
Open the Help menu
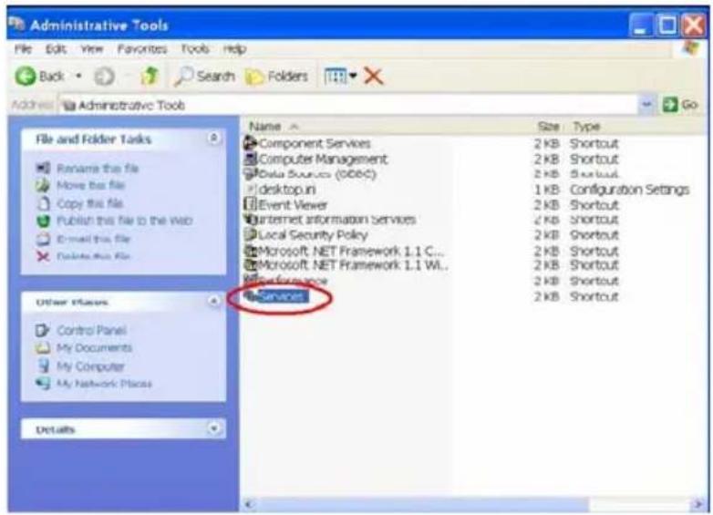(x=234, y=48)
